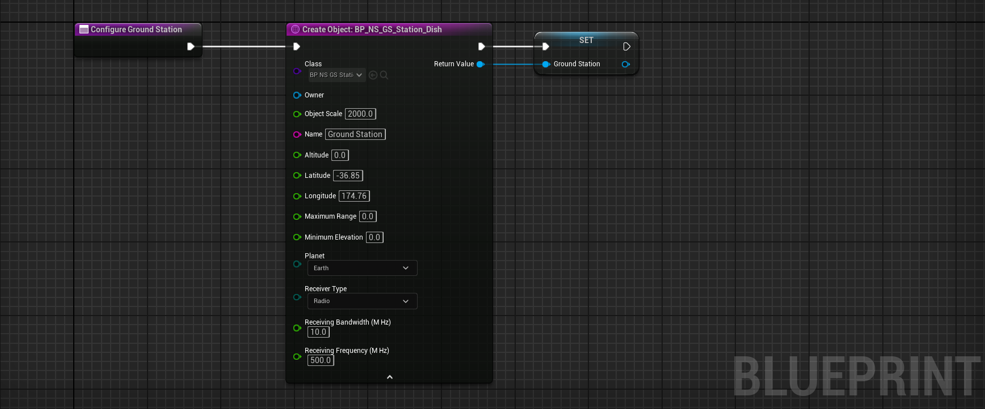Collapse the node's advanced pins arrow
The width and height of the screenshot is (985, 409).
389,377
